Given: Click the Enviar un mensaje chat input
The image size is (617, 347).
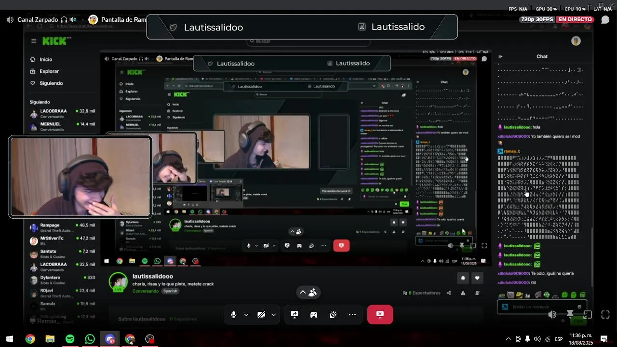Looking at the screenshot, I should pos(542,307).
